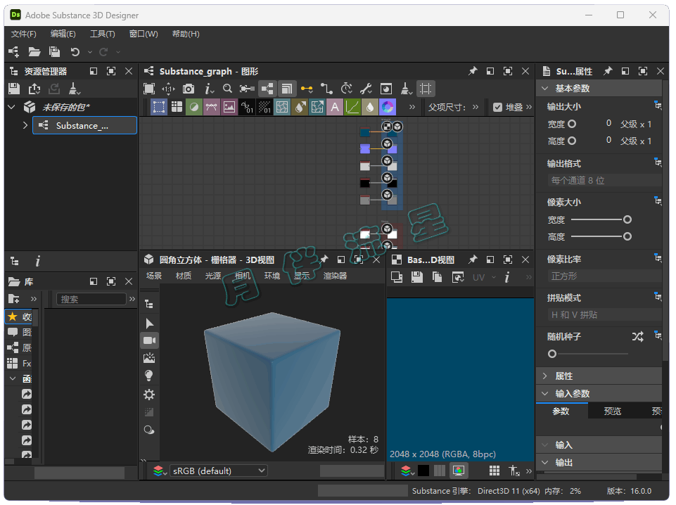
Task: Click the save icon in 2D view toolbar
Action: pos(416,277)
